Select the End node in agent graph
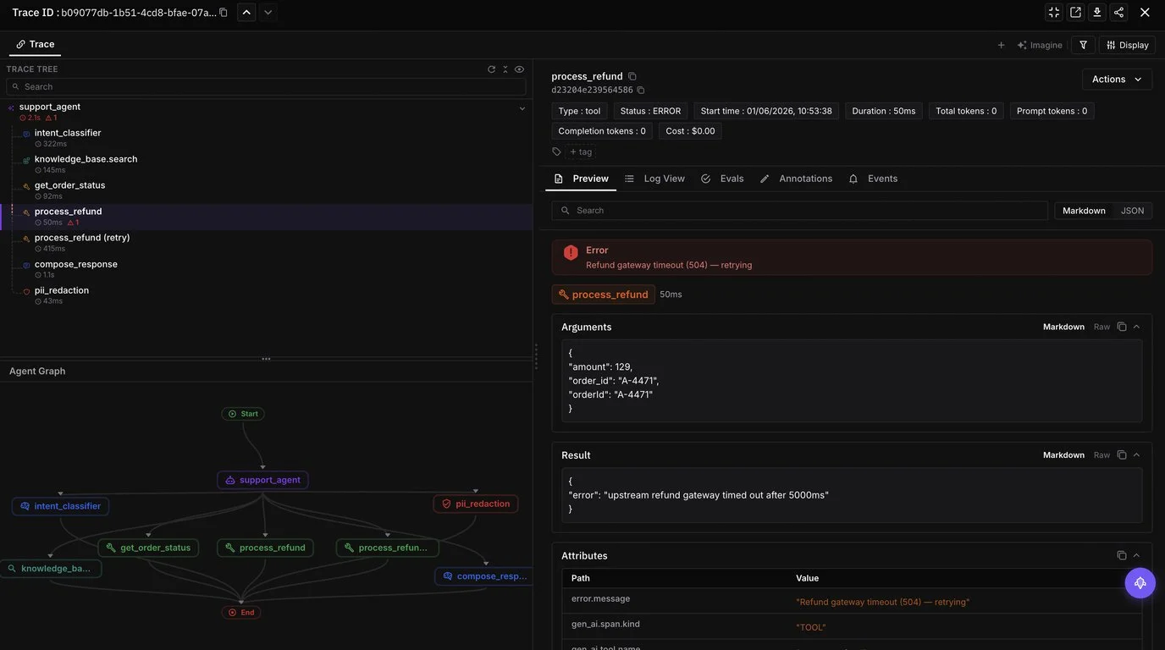Screen dimensions: 1165x650 point(241,612)
